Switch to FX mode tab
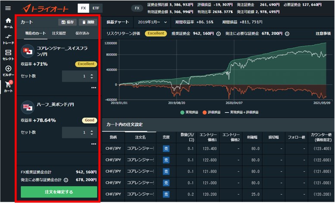This screenshot has width=335, height=203. (x=83, y=8)
